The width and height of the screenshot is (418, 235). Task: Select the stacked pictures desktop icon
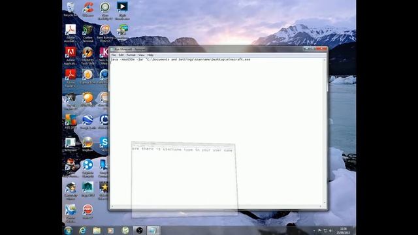click(122, 32)
